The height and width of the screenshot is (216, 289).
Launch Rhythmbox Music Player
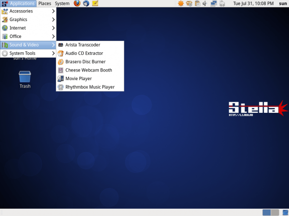click(90, 87)
